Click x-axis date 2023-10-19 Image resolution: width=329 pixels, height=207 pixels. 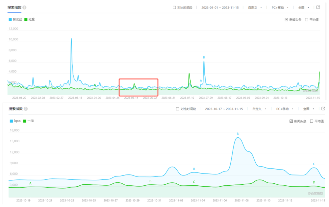pyautogui.click(x=23, y=200)
